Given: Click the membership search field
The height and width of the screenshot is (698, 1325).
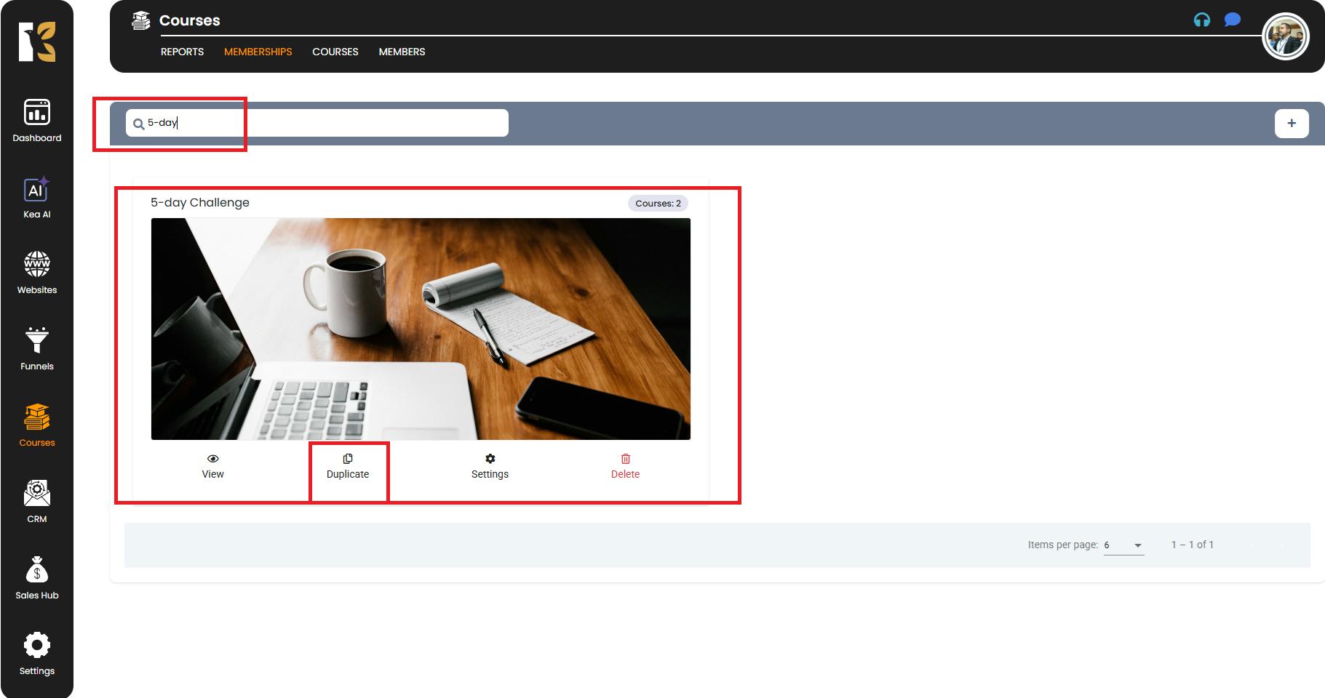Looking at the screenshot, I should [x=320, y=123].
